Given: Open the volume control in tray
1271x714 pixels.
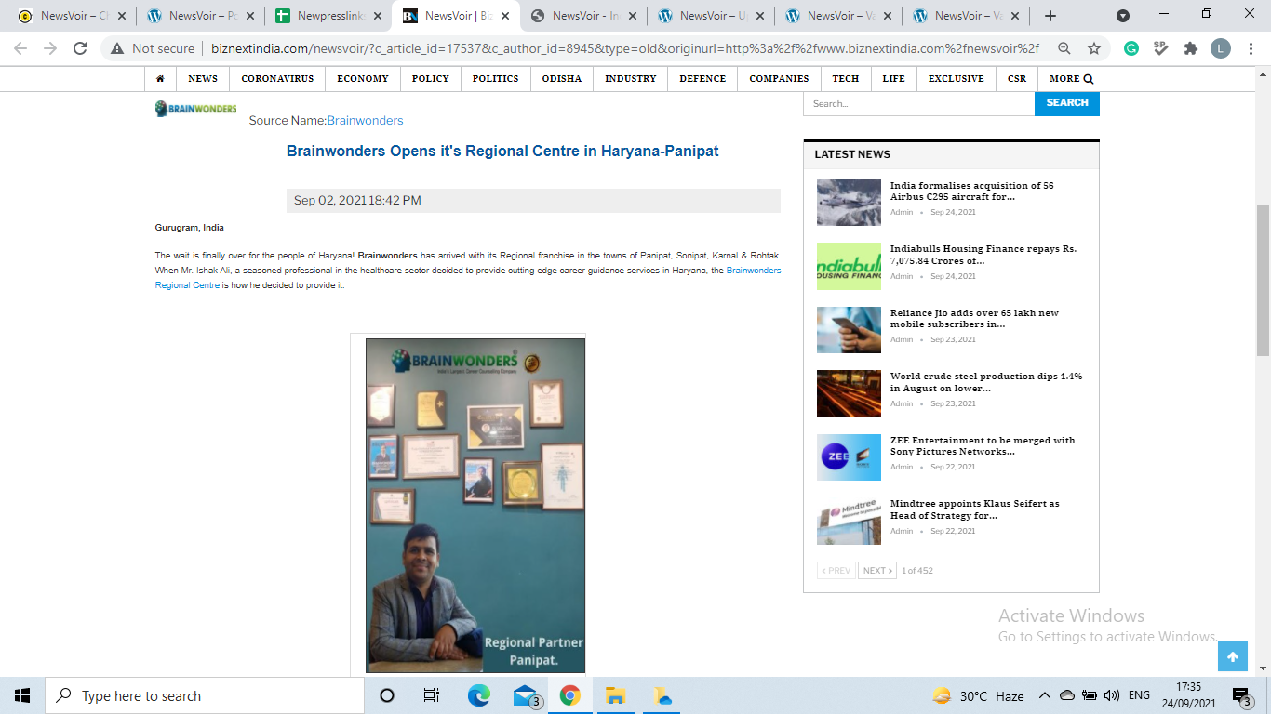Looking at the screenshot, I should point(1111,695).
